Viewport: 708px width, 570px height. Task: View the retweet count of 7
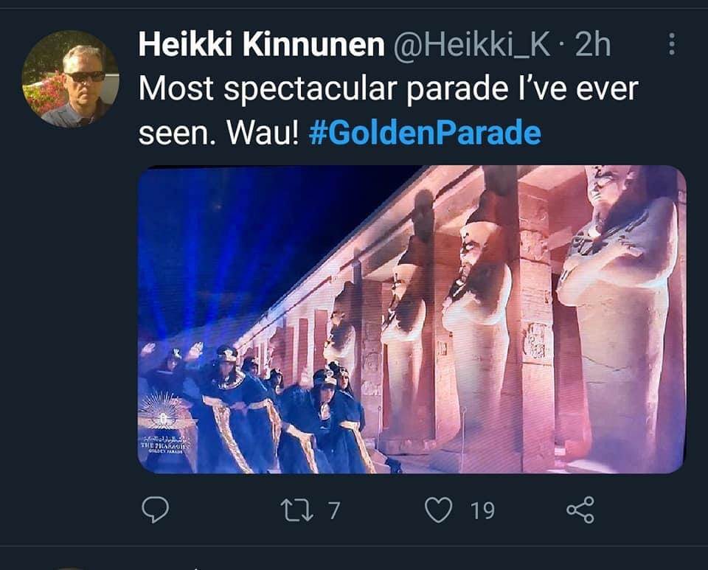pyautogui.click(x=333, y=510)
